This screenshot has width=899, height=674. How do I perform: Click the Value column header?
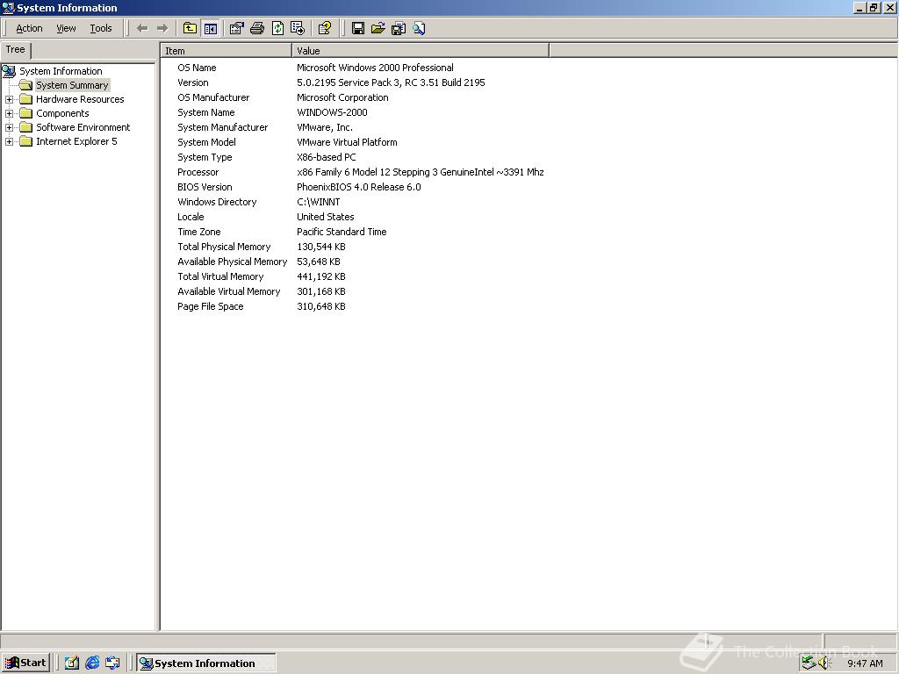421,50
